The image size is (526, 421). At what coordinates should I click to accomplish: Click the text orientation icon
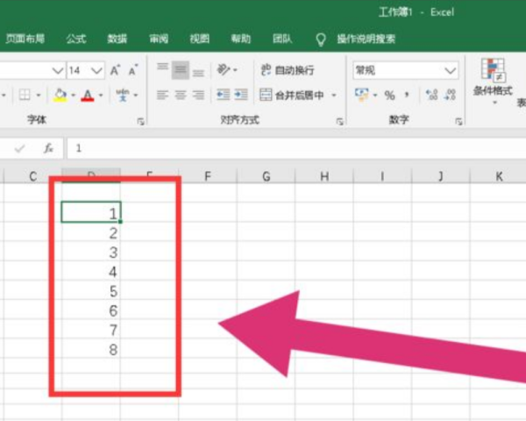[224, 70]
